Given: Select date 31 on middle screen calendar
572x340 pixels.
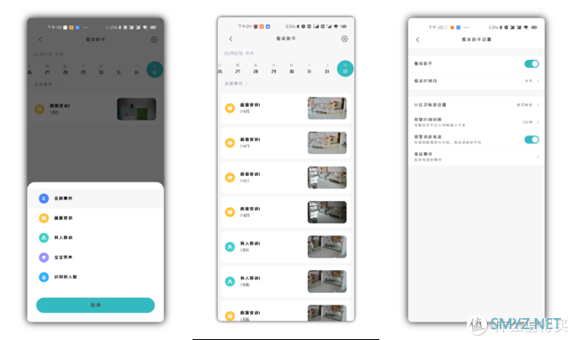Looking at the screenshot, I should [310, 68].
